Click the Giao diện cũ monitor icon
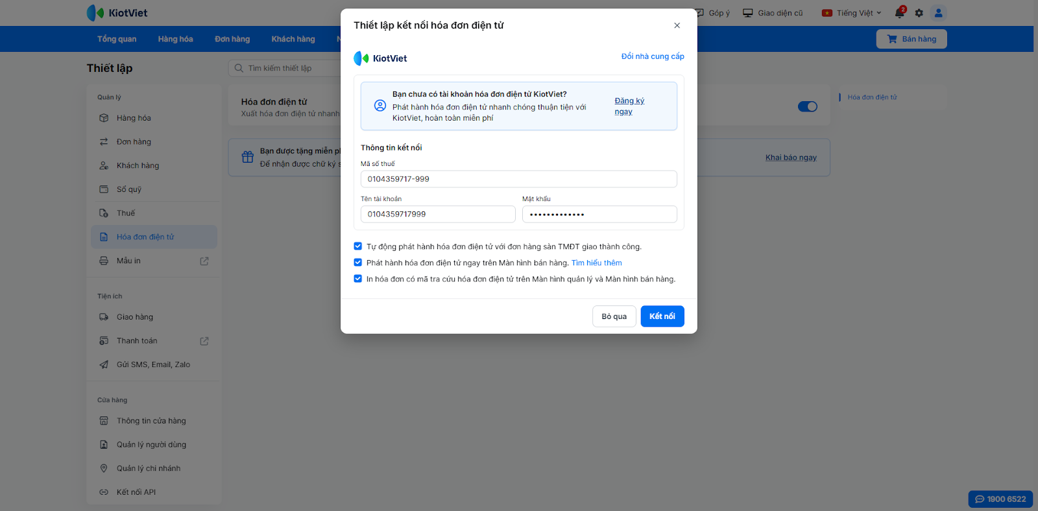 748,13
